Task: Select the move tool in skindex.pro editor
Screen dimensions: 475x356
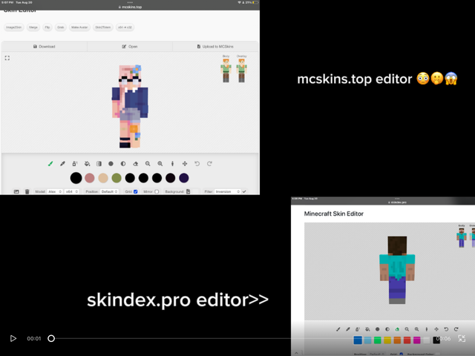Action: click(x=436, y=329)
